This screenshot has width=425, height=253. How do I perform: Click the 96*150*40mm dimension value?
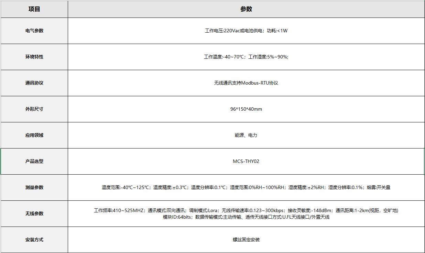(246, 109)
